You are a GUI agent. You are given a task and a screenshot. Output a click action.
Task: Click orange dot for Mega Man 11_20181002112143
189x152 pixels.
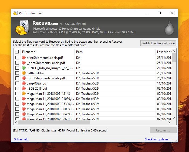pos(24,93)
